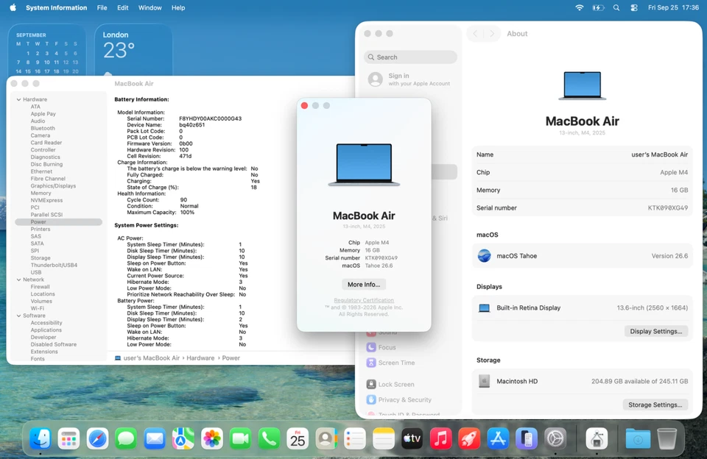Click the September calendar widget
707x459 pixels.
pyautogui.click(x=47, y=49)
